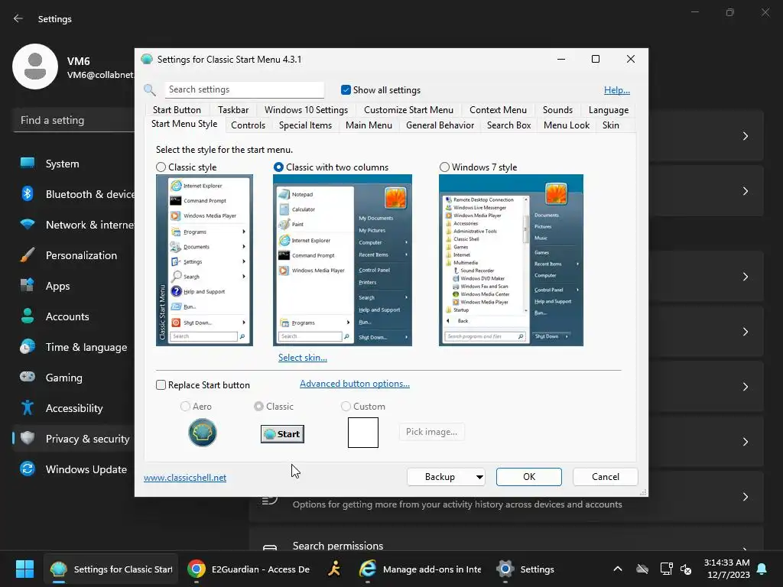The width and height of the screenshot is (783, 587).
Task: Click the cloud sync icon in system tray
Action: (x=642, y=569)
